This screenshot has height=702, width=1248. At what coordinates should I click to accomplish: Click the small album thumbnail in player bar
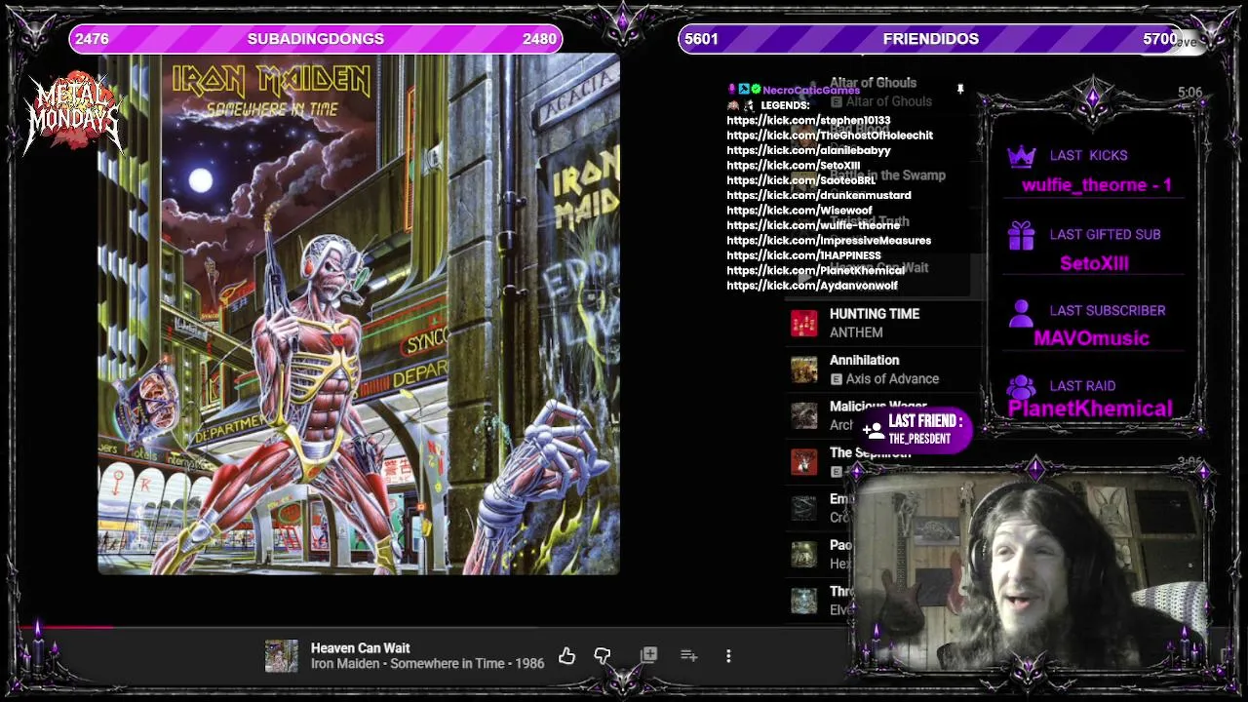pos(282,656)
